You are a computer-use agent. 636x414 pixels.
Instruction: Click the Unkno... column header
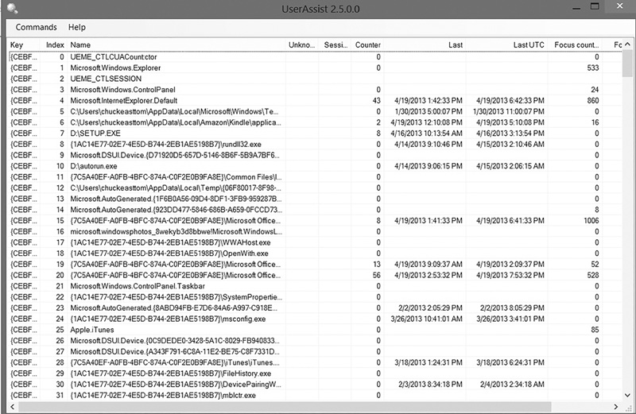tap(301, 45)
